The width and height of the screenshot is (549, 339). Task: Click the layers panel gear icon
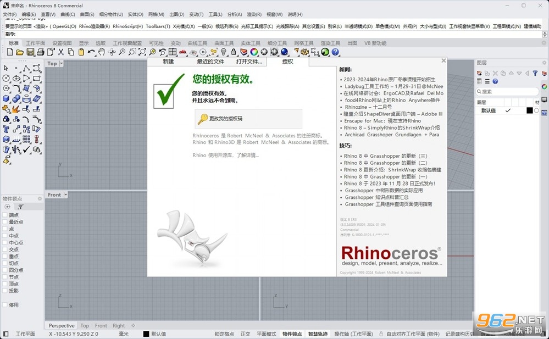[544, 63]
